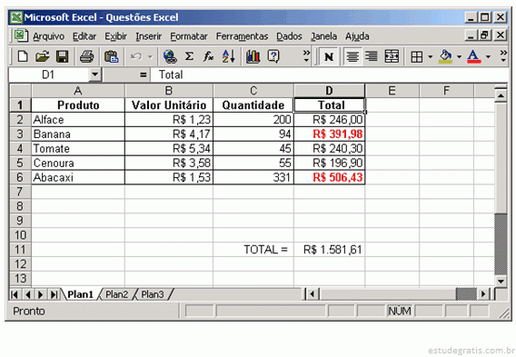Create a new workbook with New icon
516x357 pixels.
coord(23,56)
